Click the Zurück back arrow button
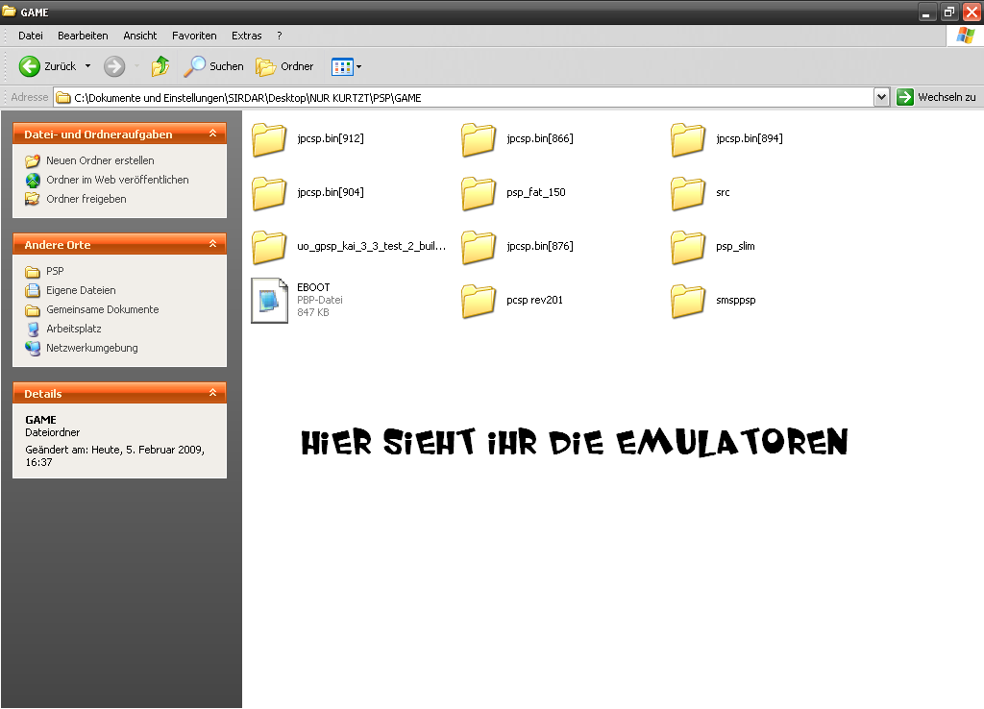 point(30,66)
